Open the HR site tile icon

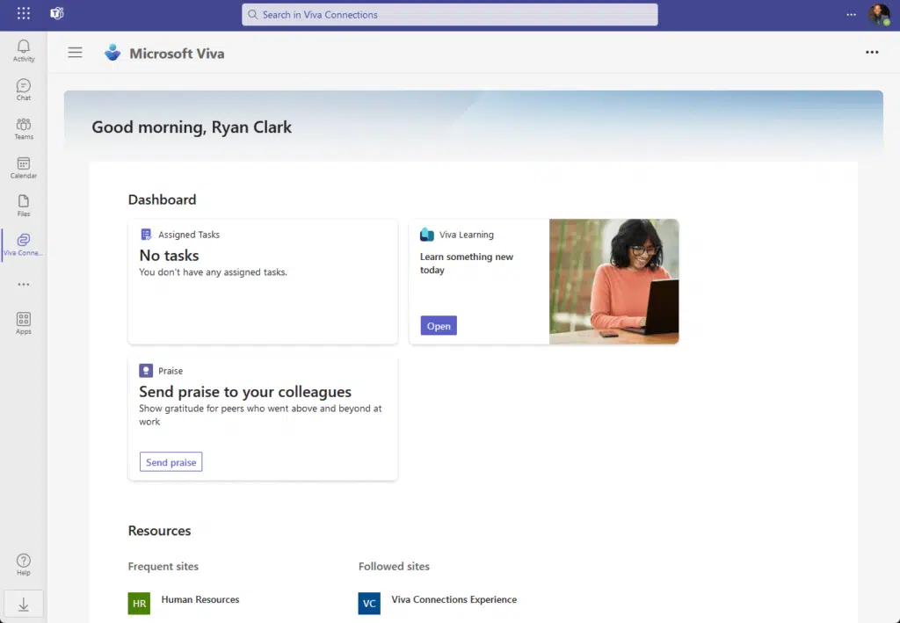[139, 604]
